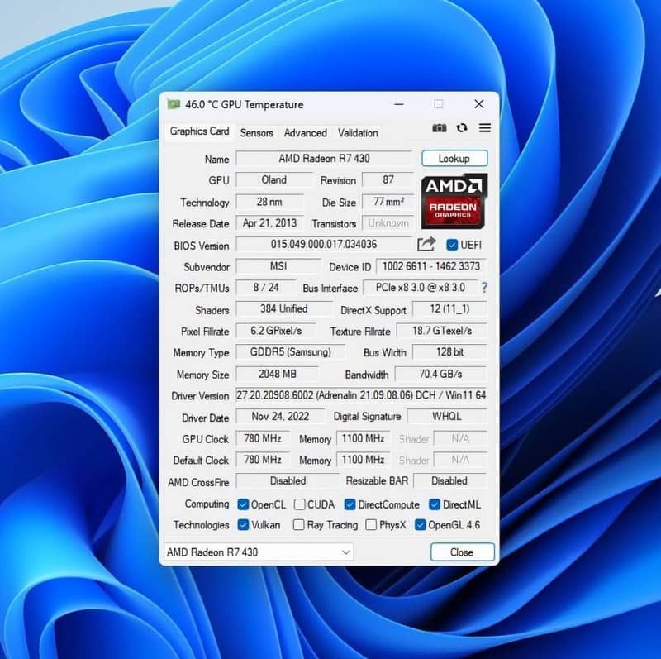Viewport: 661px width, 659px height.
Task: Click the Bus Interface question mark help
Action: tap(484, 288)
